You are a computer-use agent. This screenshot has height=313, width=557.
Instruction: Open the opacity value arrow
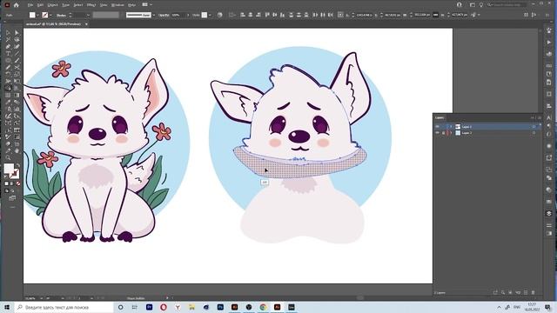pyautogui.click(x=188, y=16)
